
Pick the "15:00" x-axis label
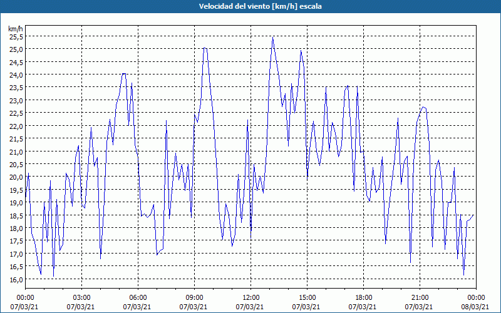point(307,298)
